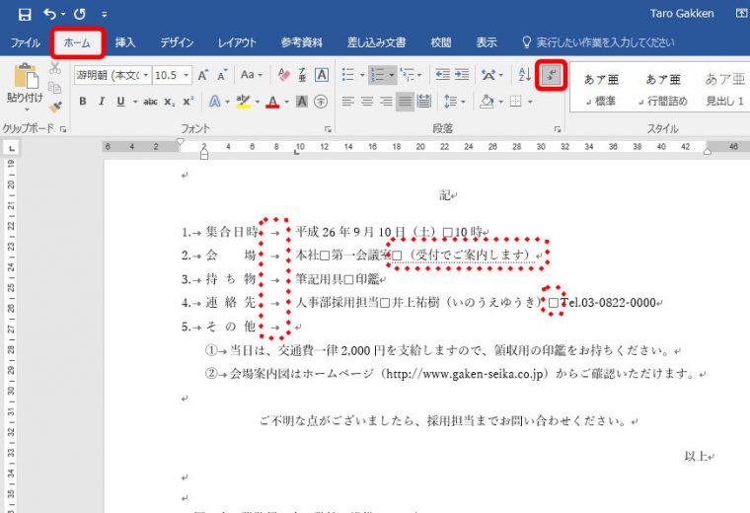Image resolution: width=750 pixels, height=513 pixels.
Task: Decrease paragraph indent
Action: [x=442, y=75]
